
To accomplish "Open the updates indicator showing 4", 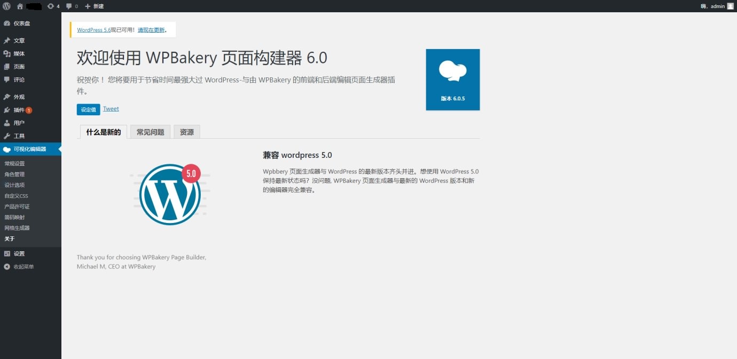I will pos(53,6).
